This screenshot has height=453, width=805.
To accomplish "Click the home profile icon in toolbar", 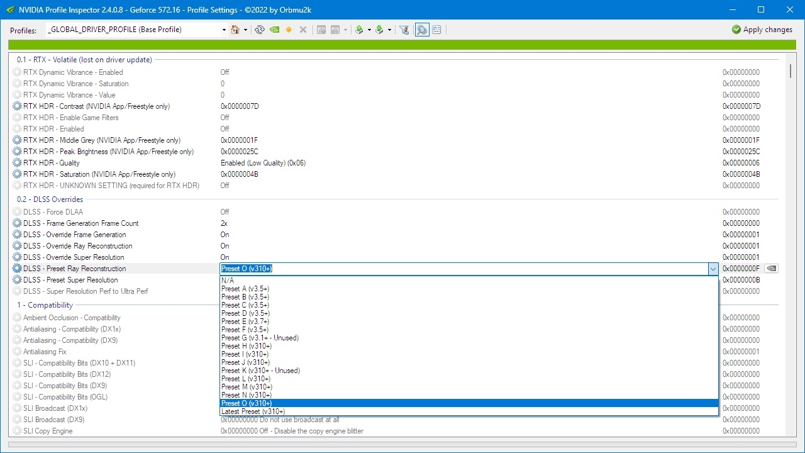I will click(x=235, y=30).
